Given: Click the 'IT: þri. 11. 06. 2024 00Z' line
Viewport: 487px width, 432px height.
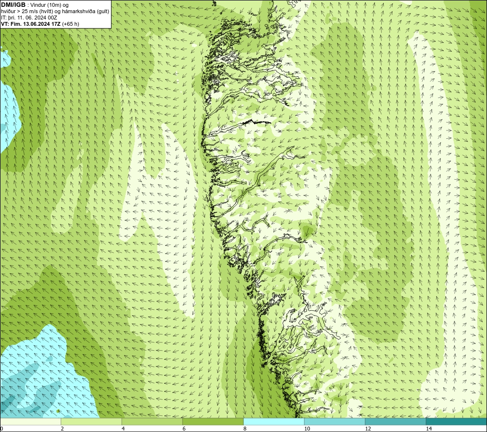Looking at the screenshot, I should [29, 18].
